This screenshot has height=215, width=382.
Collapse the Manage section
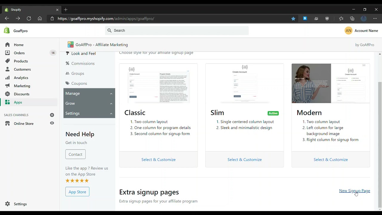click(x=89, y=93)
